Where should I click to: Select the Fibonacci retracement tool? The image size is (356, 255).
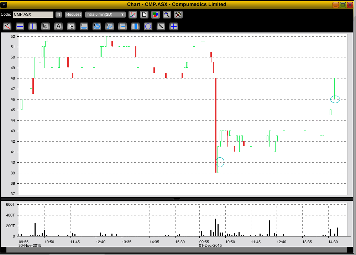point(122,26)
